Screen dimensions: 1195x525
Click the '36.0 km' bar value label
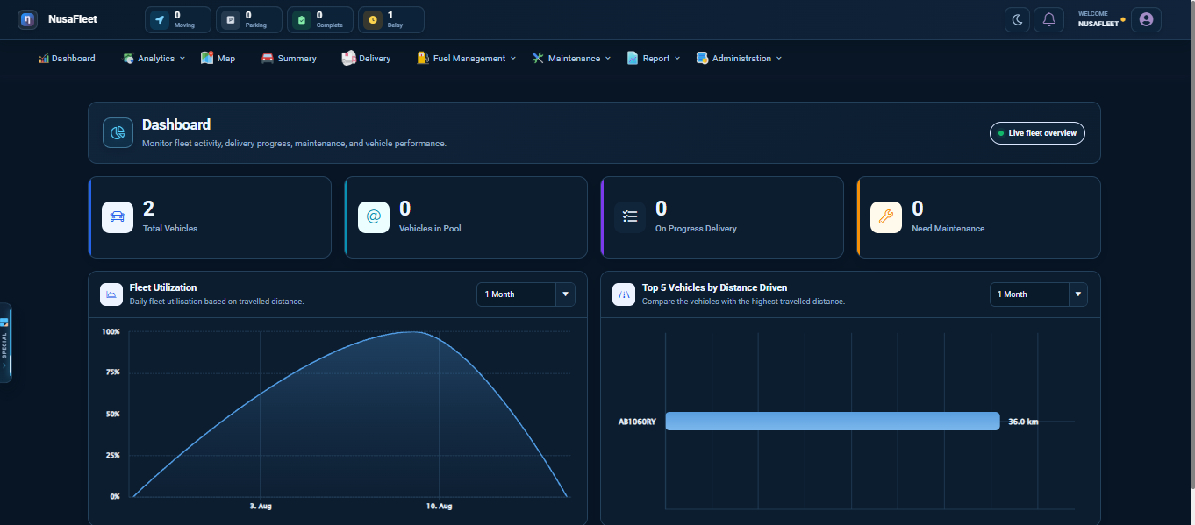pos(1024,422)
